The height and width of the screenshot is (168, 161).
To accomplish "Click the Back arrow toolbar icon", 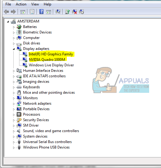I will tap(6, 12).
